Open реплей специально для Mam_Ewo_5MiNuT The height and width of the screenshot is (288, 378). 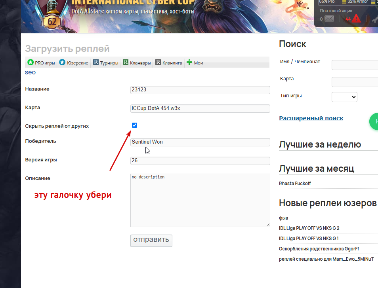click(x=326, y=259)
